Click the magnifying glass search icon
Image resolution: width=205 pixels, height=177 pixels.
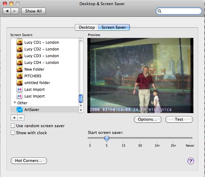(159, 11)
